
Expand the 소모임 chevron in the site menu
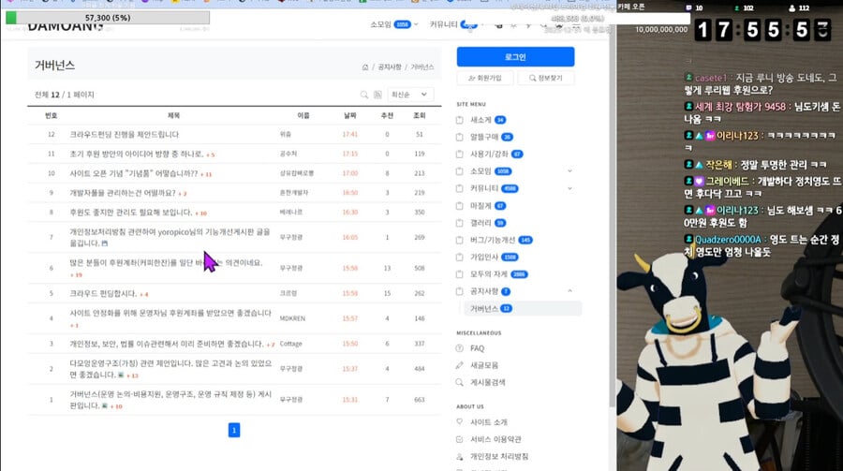pyautogui.click(x=569, y=171)
